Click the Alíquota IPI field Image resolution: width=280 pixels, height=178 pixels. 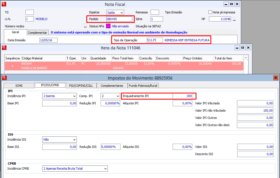tap(182, 103)
